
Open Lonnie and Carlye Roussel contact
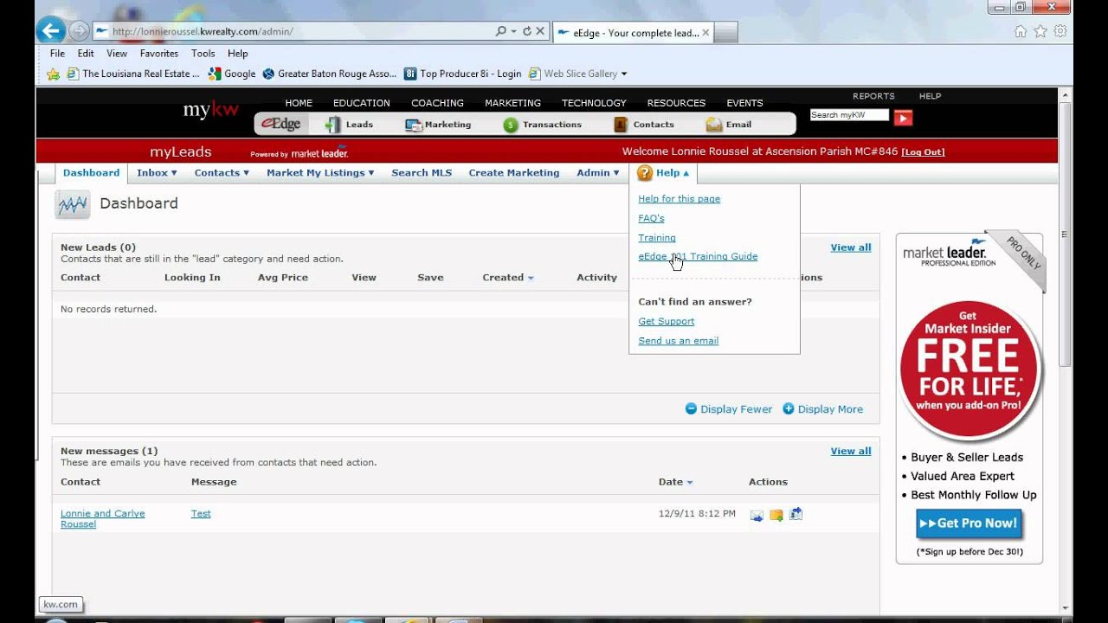pos(103,518)
